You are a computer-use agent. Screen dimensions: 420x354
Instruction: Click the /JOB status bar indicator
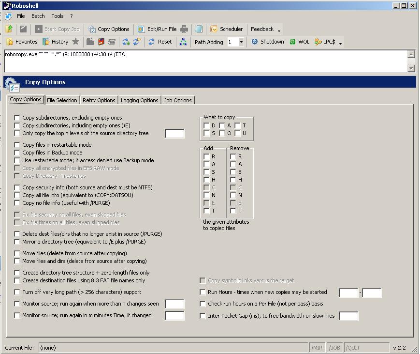(x=335, y=348)
